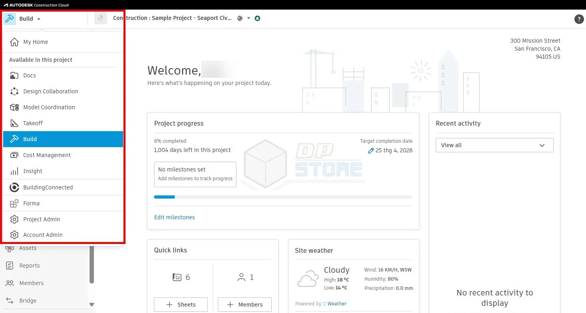Click the green star favorite icon

[x=257, y=18]
